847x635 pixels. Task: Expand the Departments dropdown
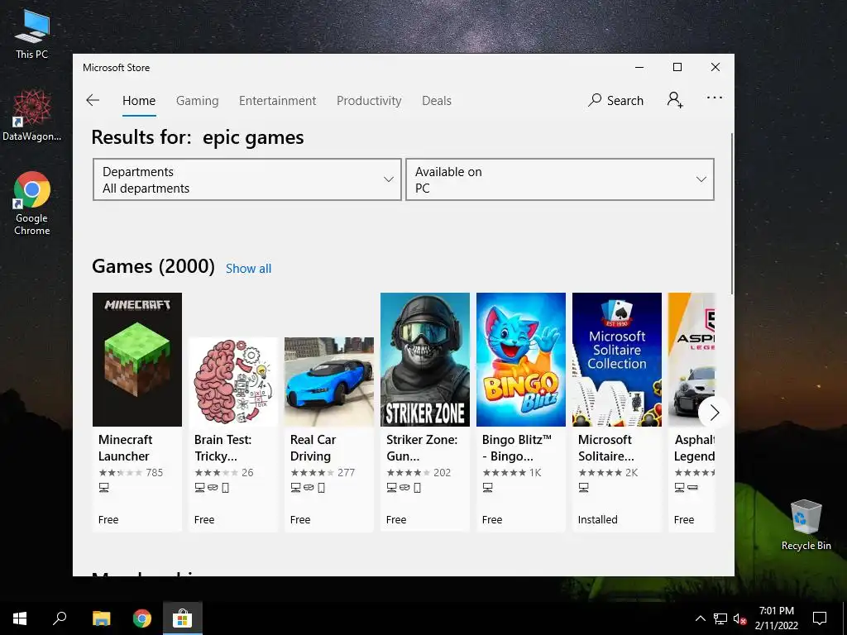[246, 179]
